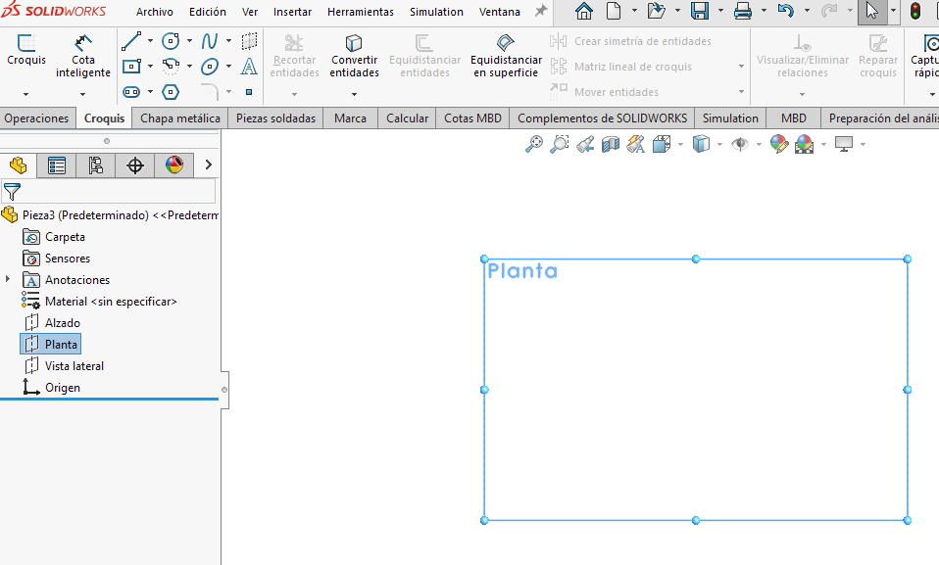The width and height of the screenshot is (939, 565).
Task: Show more manager tabs with chevron
Action: coord(208,165)
